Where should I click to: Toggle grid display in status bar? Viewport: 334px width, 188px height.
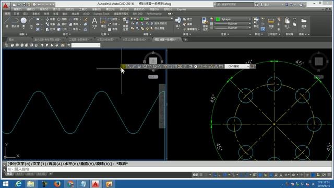pyautogui.click(x=201, y=175)
